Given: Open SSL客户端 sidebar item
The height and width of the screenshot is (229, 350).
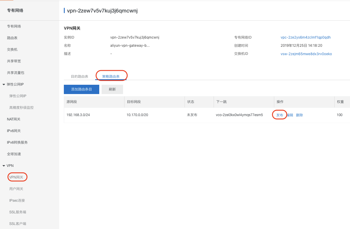Looking at the screenshot, I should pos(18,224).
